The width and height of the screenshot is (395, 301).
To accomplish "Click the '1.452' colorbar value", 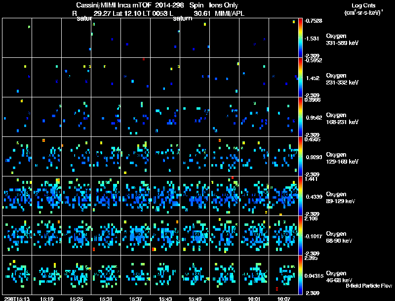I will (x=313, y=78).
